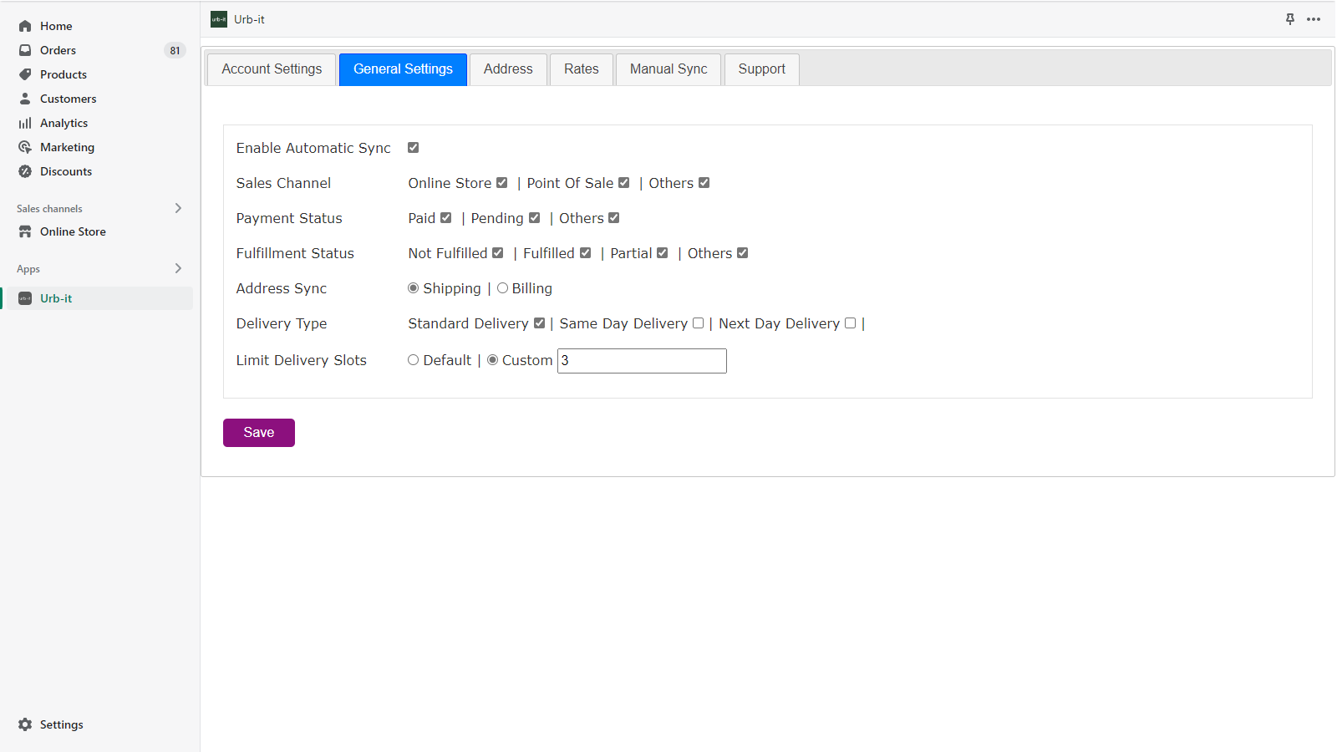The image size is (1337, 752).
Task: Expand the Sales channels section
Action: click(x=178, y=208)
